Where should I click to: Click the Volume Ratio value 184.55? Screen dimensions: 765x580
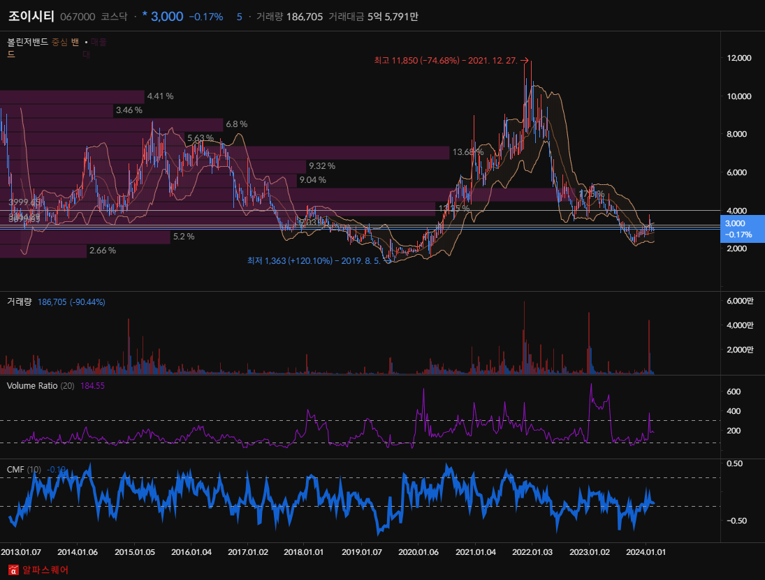click(92, 386)
